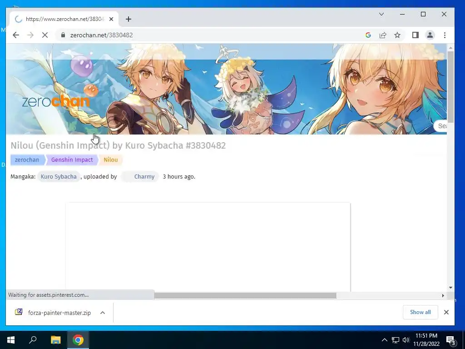The height and width of the screenshot is (349, 465).
Task: Open the Windows Start menu
Action: [x=11, y=340]
